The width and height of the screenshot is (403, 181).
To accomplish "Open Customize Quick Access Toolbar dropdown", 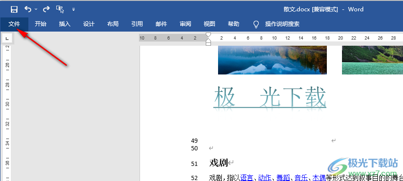I will [73, 9].
